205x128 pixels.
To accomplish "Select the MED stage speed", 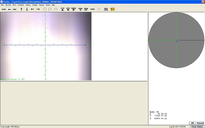I will pos(9,9).
